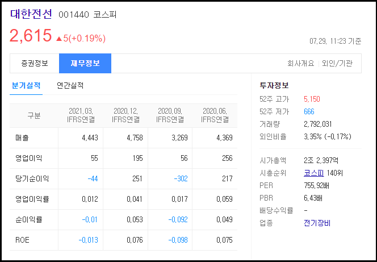
Task: Click the net income value 217
Action: pyautogui.click(x=228, y=179)
